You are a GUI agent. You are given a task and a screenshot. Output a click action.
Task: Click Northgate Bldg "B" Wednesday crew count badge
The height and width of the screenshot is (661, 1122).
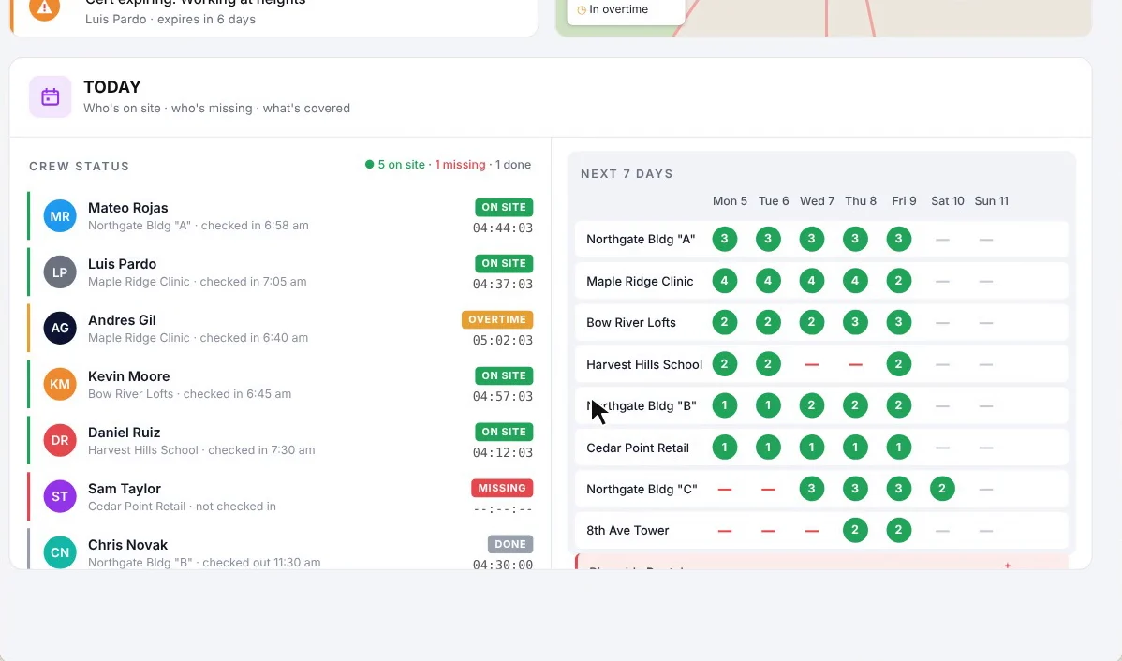(811, 405)
